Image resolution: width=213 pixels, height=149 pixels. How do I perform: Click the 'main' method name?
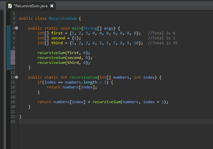coord(76,28)
